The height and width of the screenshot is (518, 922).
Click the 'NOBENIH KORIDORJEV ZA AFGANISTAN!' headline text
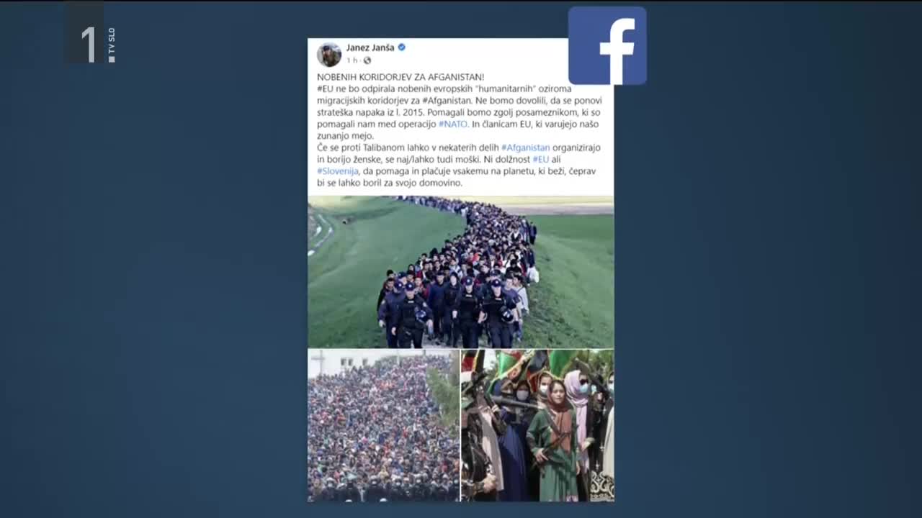click(x=400, y=77)
